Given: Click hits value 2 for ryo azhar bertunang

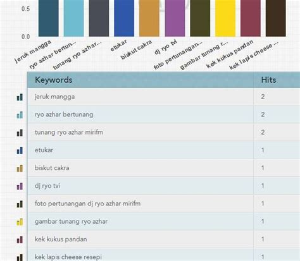Looking at the screenshot, I should pos(263,114).
